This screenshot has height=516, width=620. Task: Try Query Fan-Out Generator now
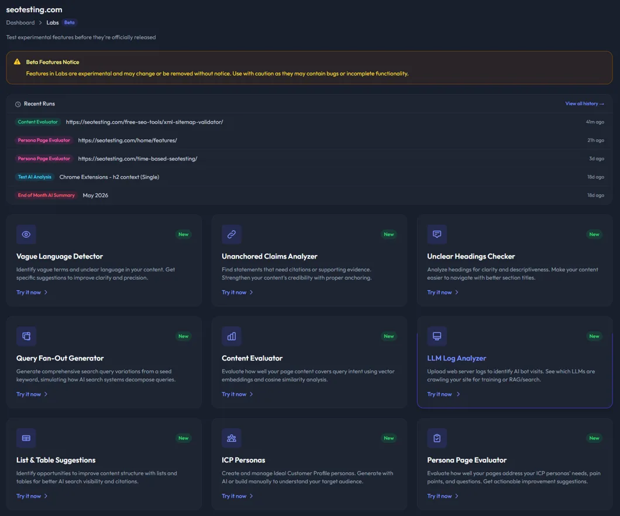[x=32, y=394]
